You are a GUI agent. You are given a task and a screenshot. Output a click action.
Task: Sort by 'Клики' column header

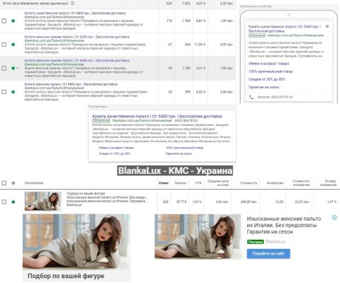(164, 183)
